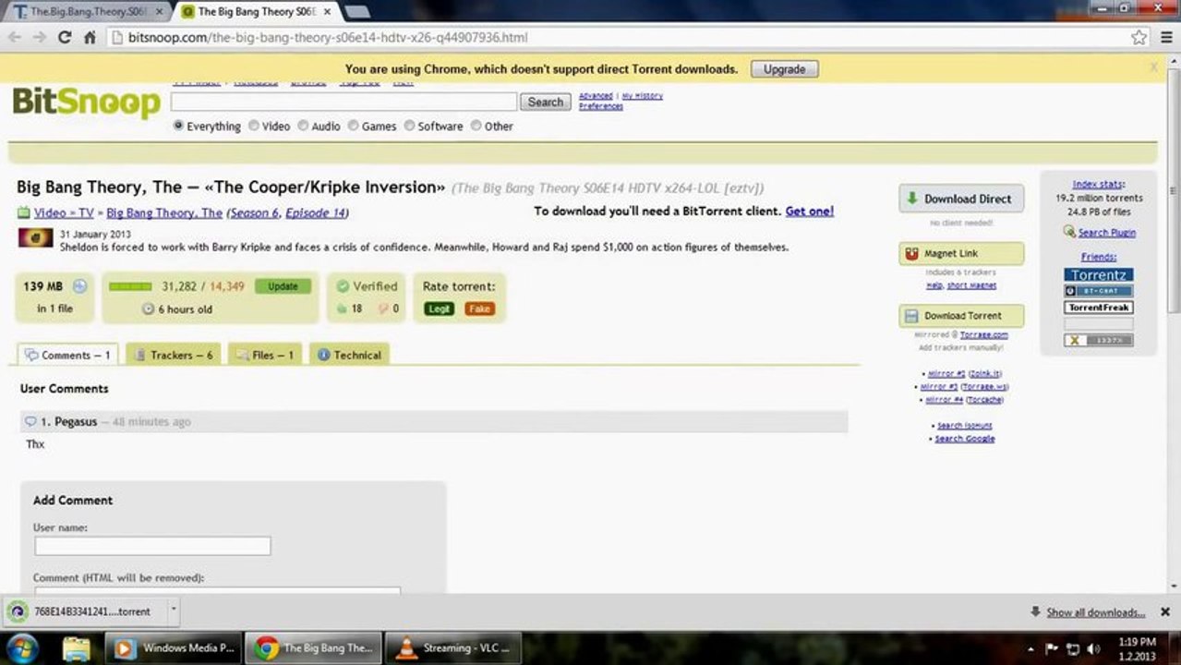
Task: Click the Download Direct button
Action: [x=961, y=199]
